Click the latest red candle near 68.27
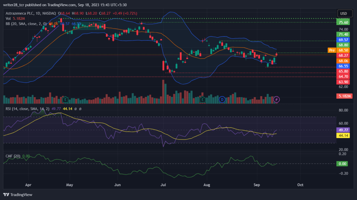The height and width of the screenshot is (200, 357). coord(276,54)
